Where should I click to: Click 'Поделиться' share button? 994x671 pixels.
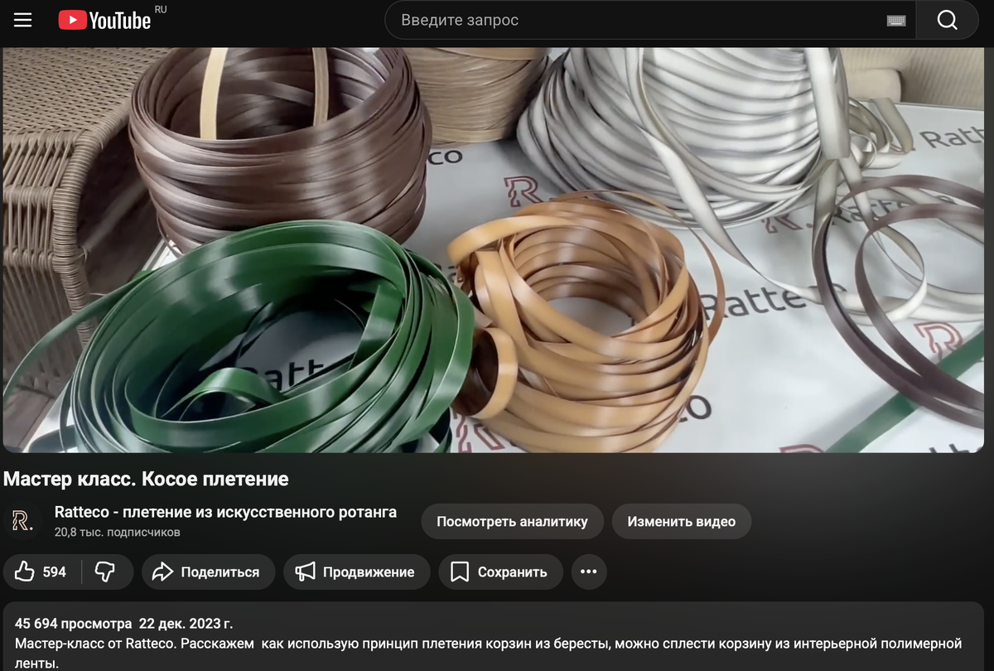(x=208, y=572)
